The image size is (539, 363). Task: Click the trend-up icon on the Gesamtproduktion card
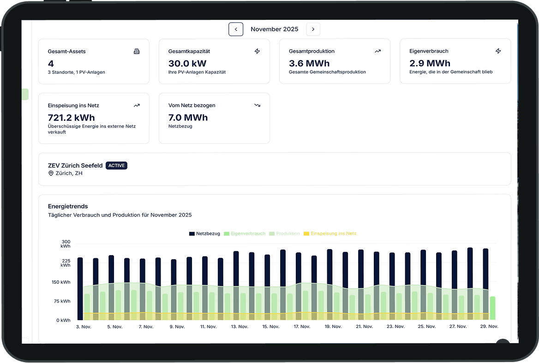(x=377, y=51)
